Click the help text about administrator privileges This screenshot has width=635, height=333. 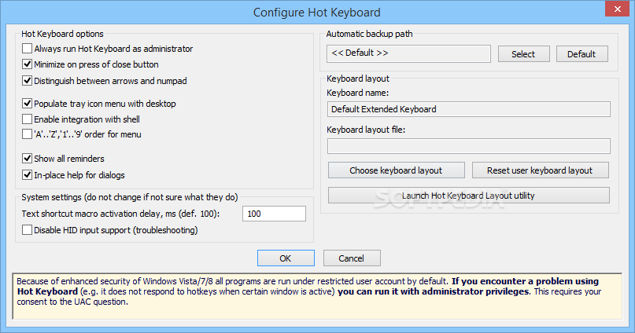[318, 296]
